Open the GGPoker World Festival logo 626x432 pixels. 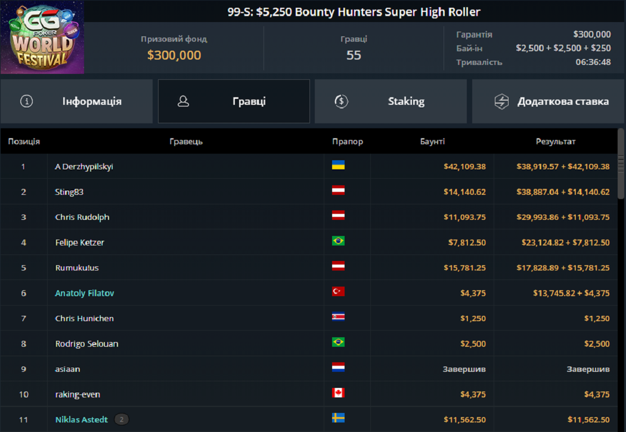tap(42, 37)
